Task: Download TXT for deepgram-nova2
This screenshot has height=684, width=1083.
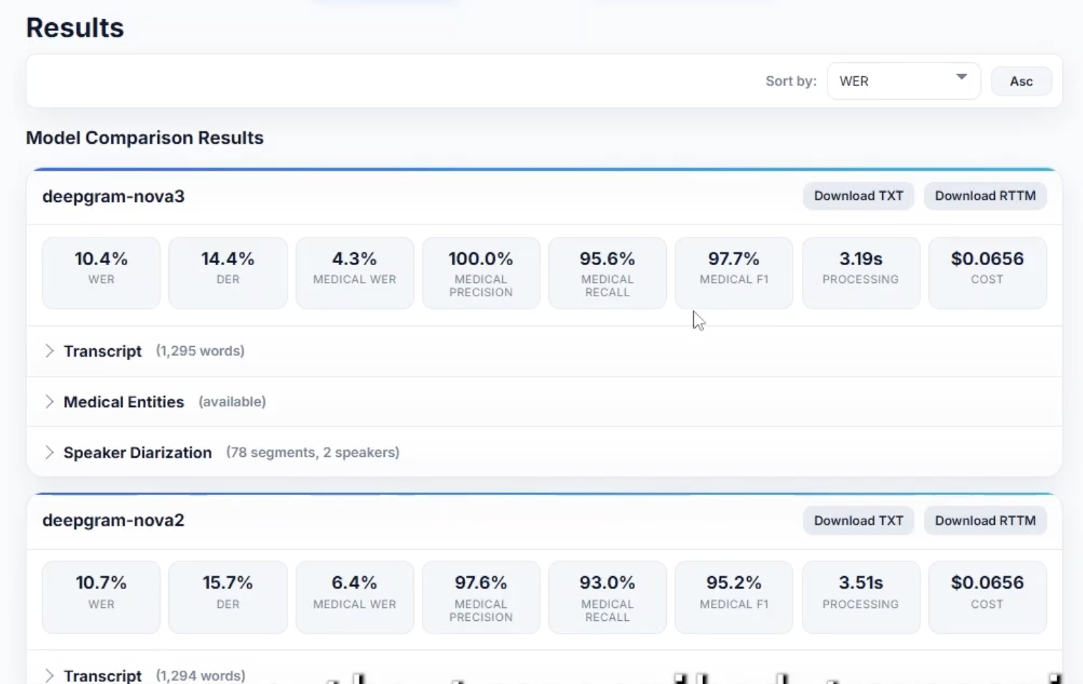Action: coord(859,521)
